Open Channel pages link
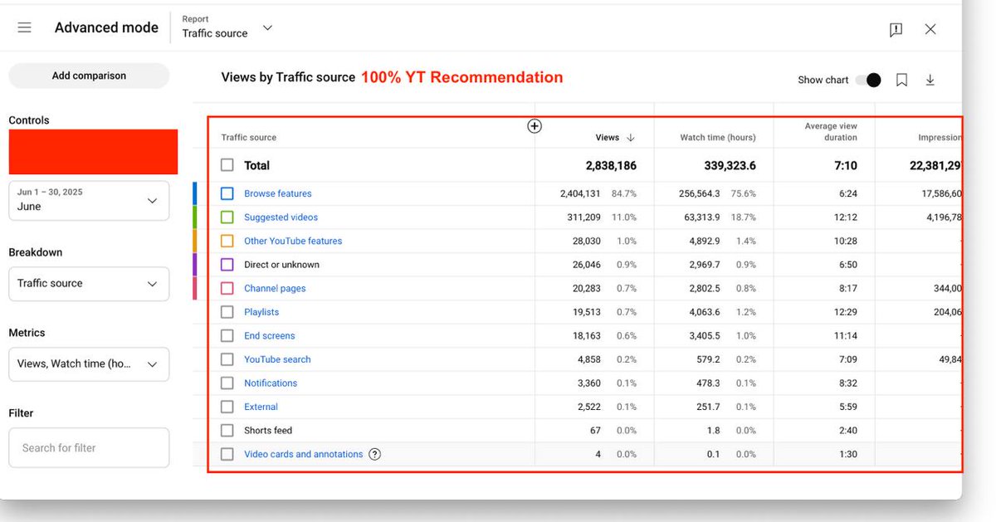Viewport: 996px width, 522px height. (x=275, y=288)
